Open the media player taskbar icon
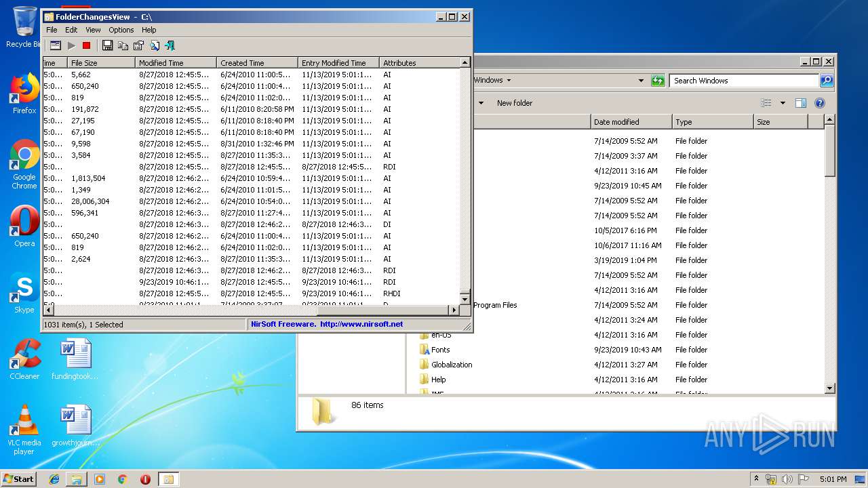Image resolution: width=868 pixels, height=488 pixels. click(x=100, y=479)
